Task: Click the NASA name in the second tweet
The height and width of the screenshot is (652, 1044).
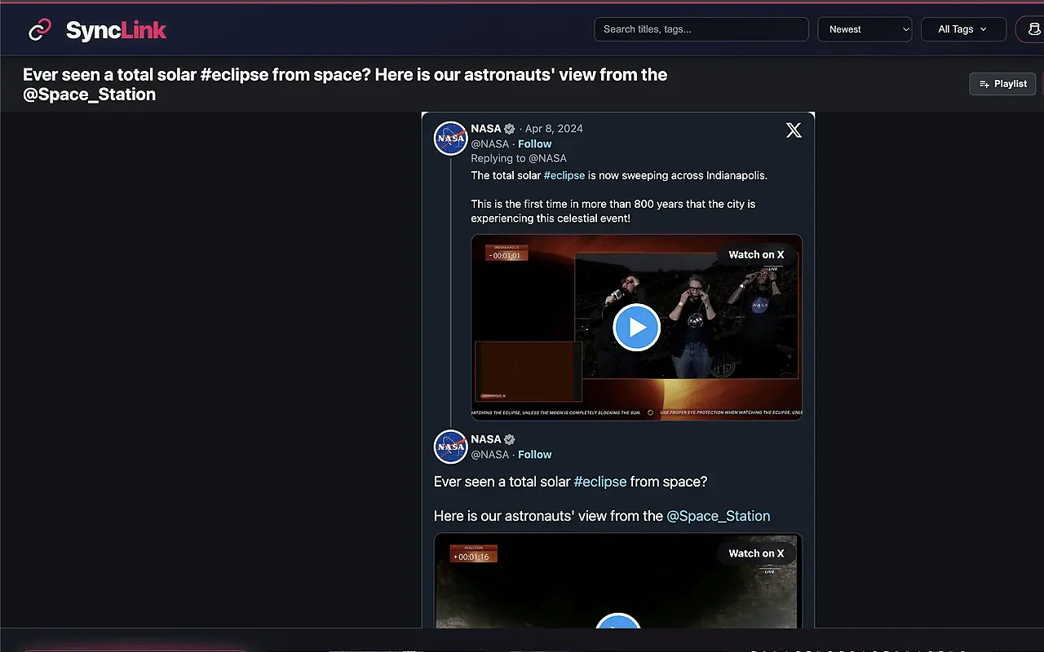Action: (486, 439)
